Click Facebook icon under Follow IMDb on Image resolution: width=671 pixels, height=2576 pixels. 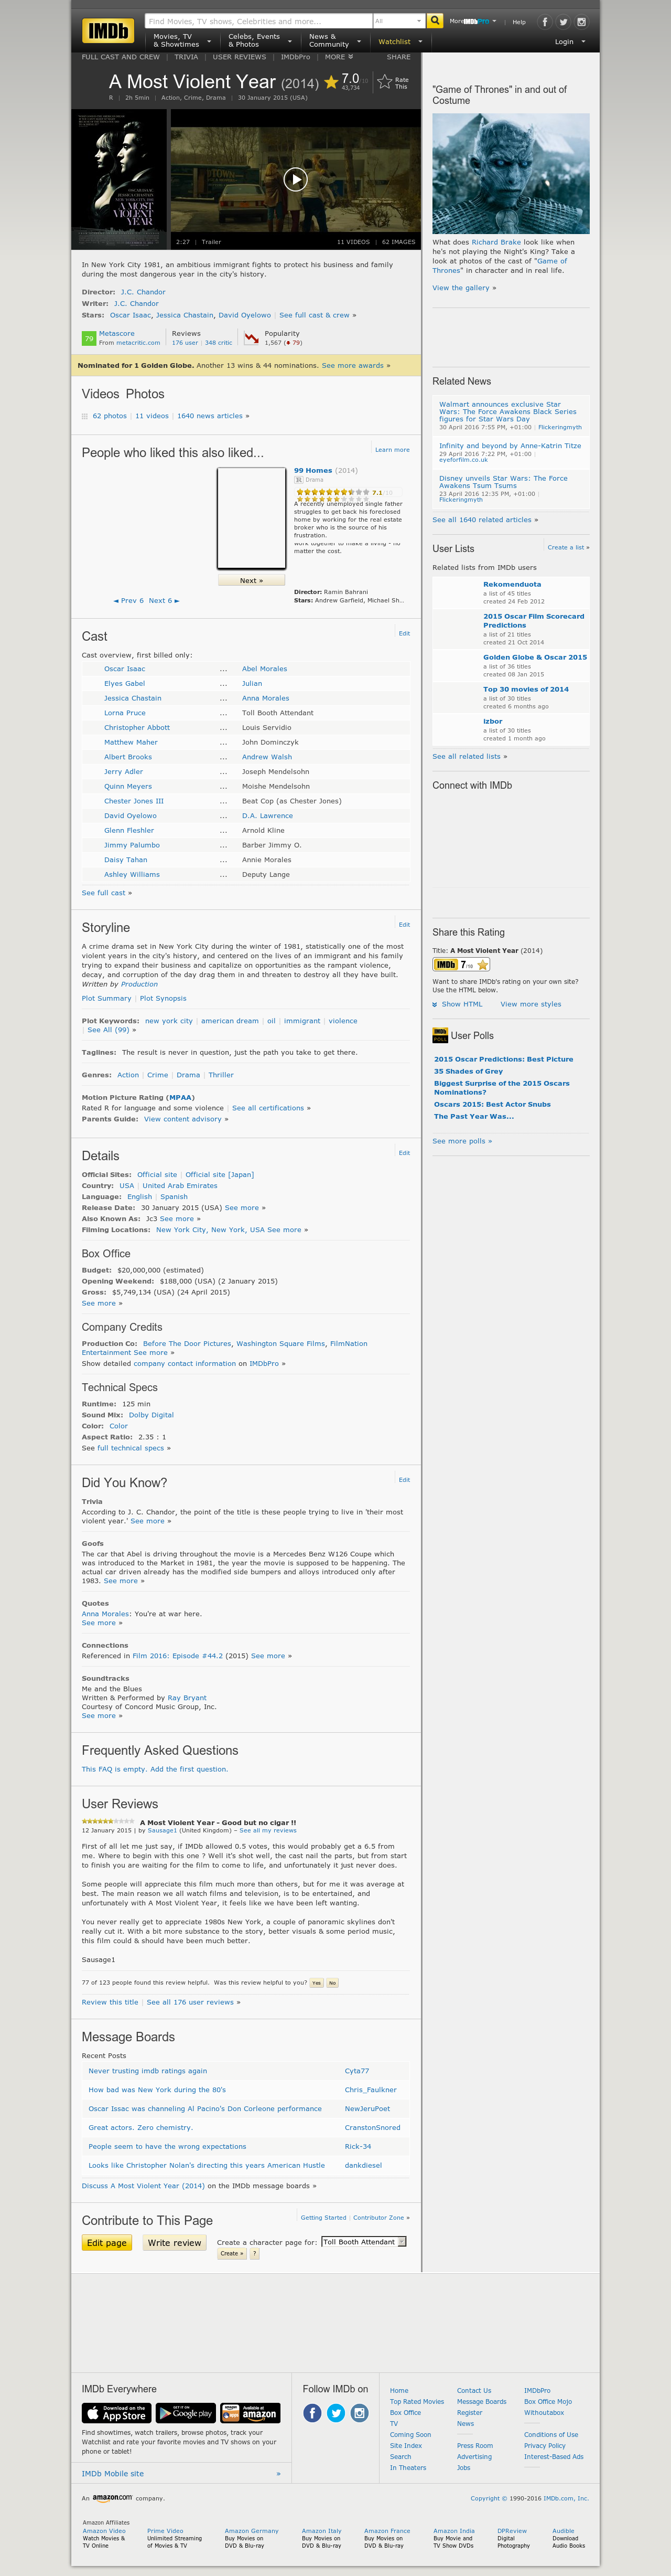312,2412
